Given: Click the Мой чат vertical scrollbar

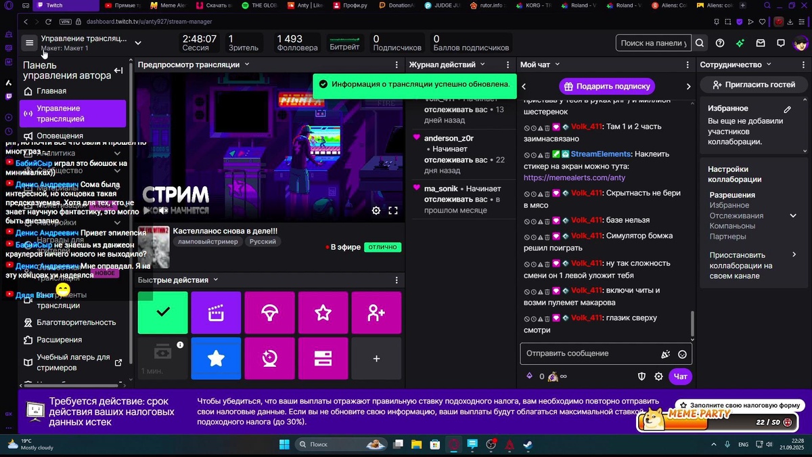Looking at the screenshot, I should (692, 326).
